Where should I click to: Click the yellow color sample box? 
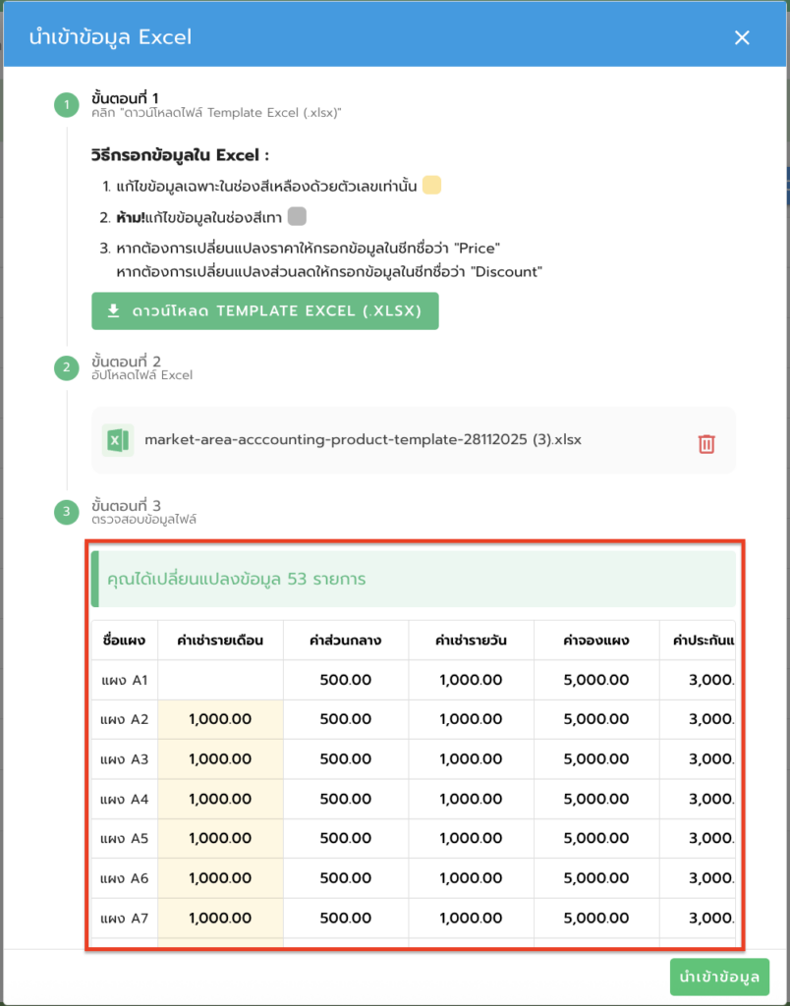431,186
